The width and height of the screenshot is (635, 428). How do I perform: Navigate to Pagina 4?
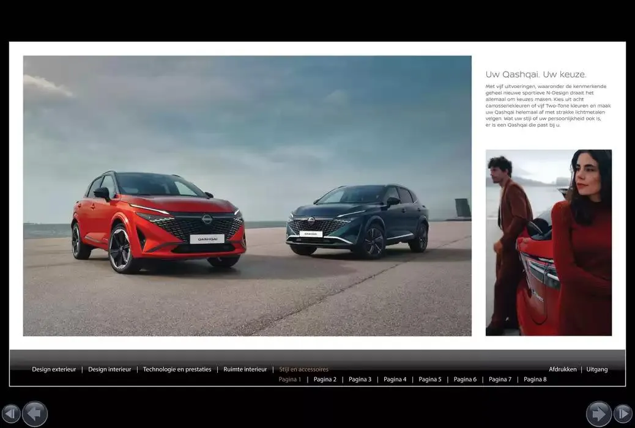(x=395, y=378)
